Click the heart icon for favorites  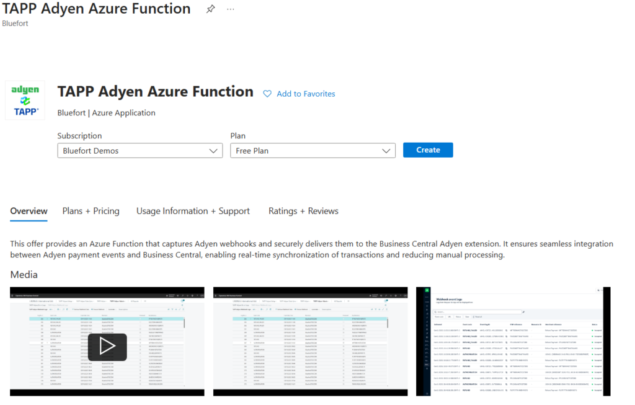pos(267,94)
